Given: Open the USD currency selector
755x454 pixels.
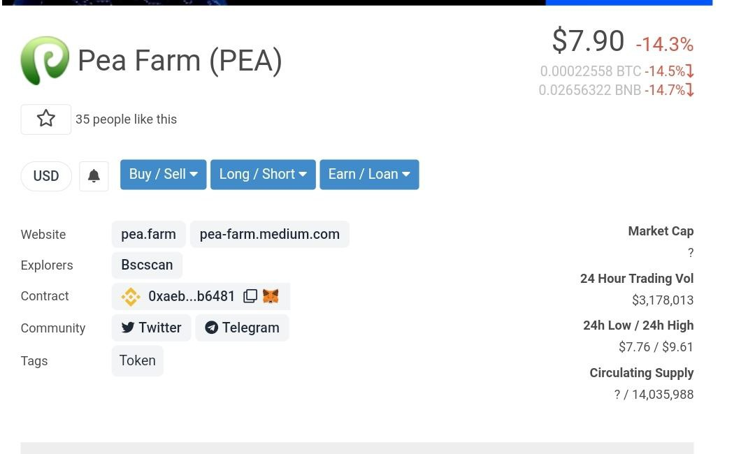Looking at the screenshot, I should (x=46, y=176).
